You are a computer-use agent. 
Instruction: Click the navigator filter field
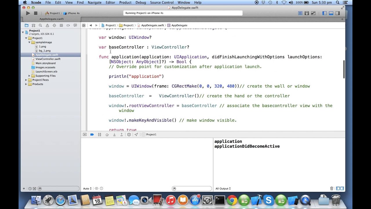[58, 188]
